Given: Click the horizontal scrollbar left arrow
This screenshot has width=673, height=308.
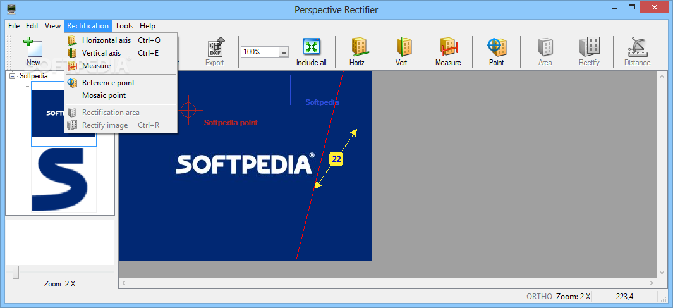Looking at the screenshot, I should 124,283.
